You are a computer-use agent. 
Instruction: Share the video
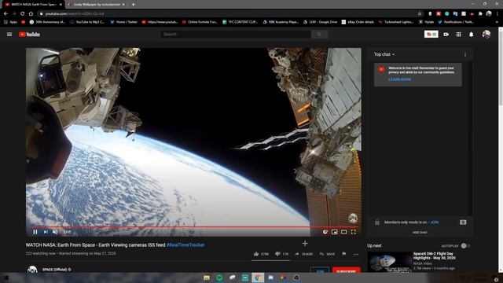[304, 254]
